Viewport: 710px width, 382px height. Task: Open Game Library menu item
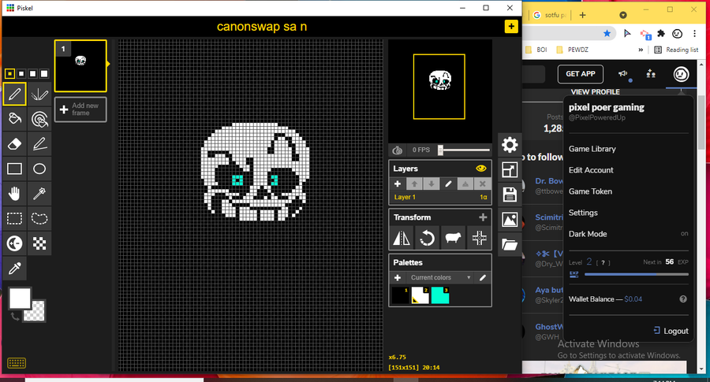[592, 149]
